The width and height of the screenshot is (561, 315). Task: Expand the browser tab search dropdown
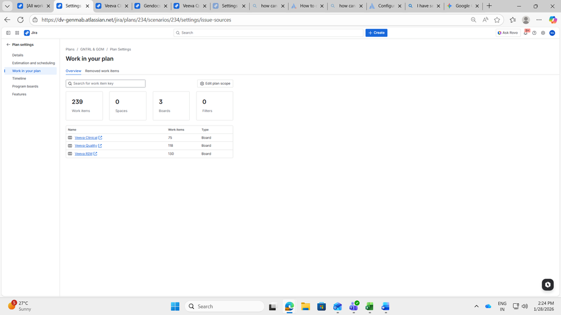(7, 6)
